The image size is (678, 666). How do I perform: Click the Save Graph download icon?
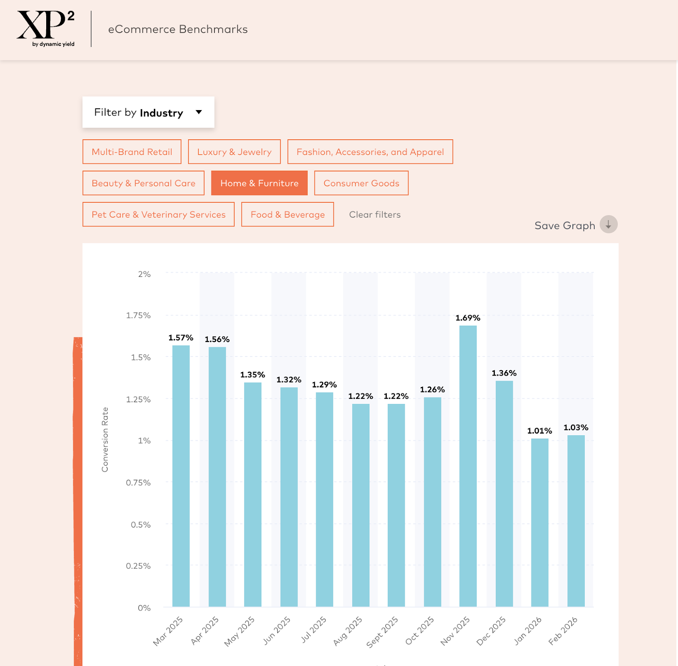click(x=609, y=225)
